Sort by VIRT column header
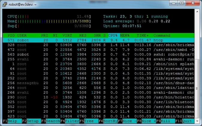Screen dimensions: 202x126 click(67, 35)
